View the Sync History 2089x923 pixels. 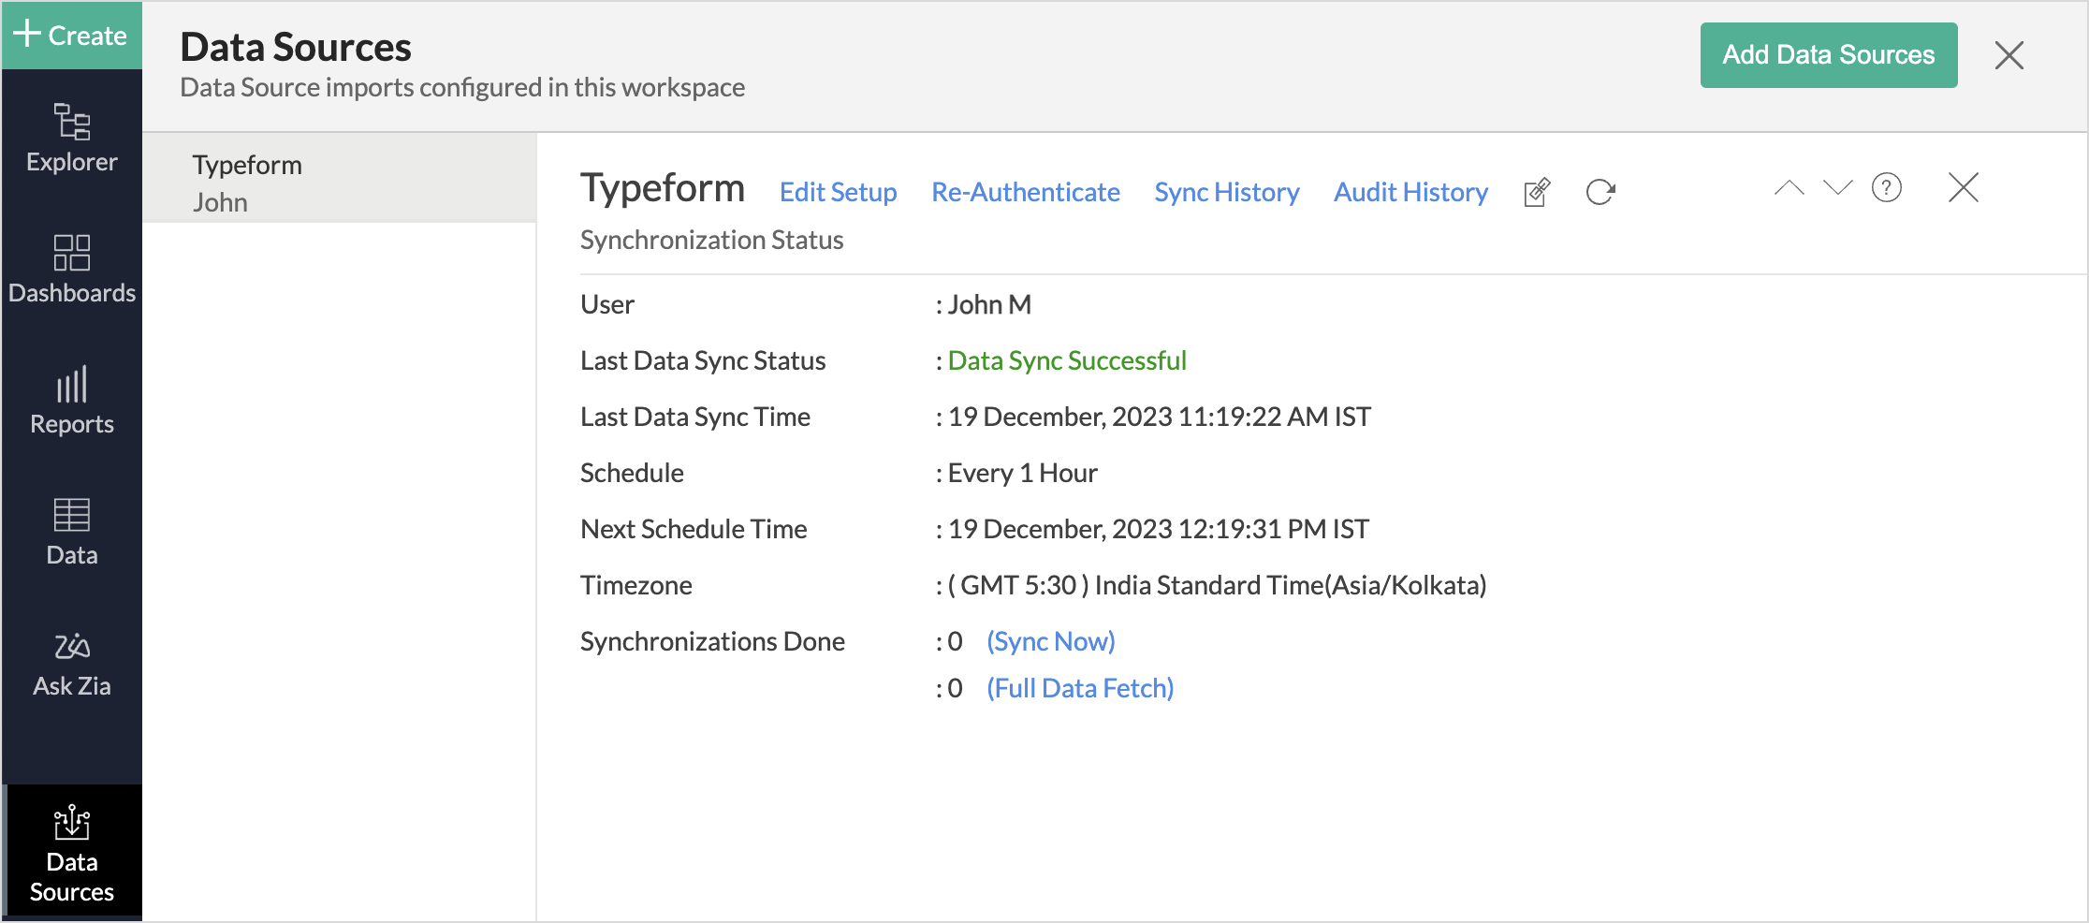point(1226,192)
